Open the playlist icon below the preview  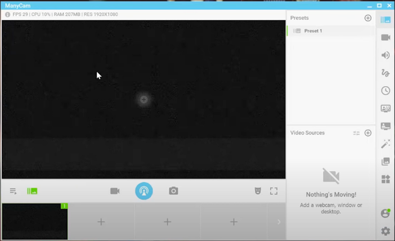[13, 191]
